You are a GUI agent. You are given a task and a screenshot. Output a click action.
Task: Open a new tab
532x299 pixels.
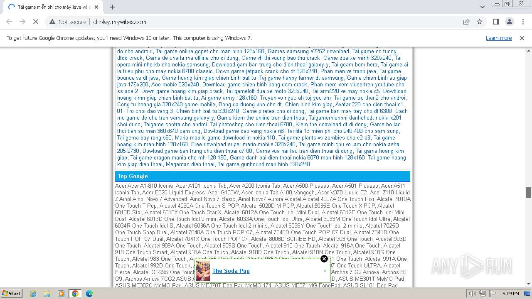tap(112, 7)
